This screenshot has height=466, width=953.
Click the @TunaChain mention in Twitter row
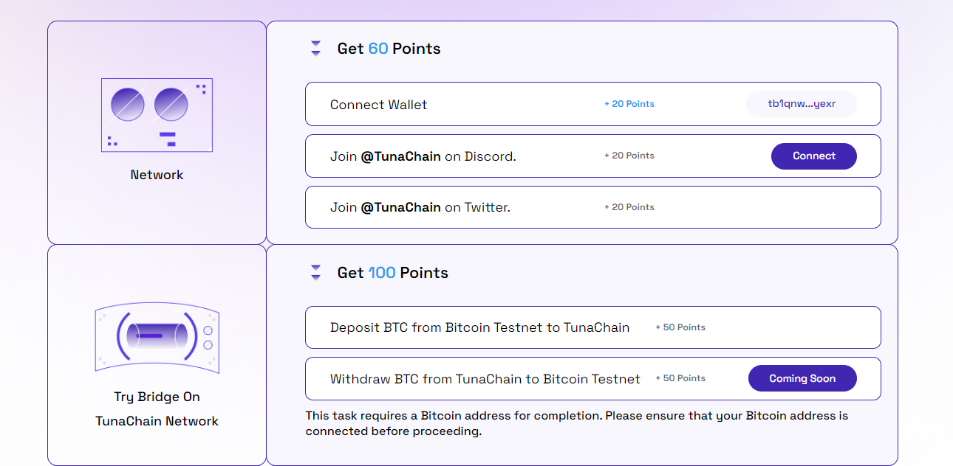400,207
